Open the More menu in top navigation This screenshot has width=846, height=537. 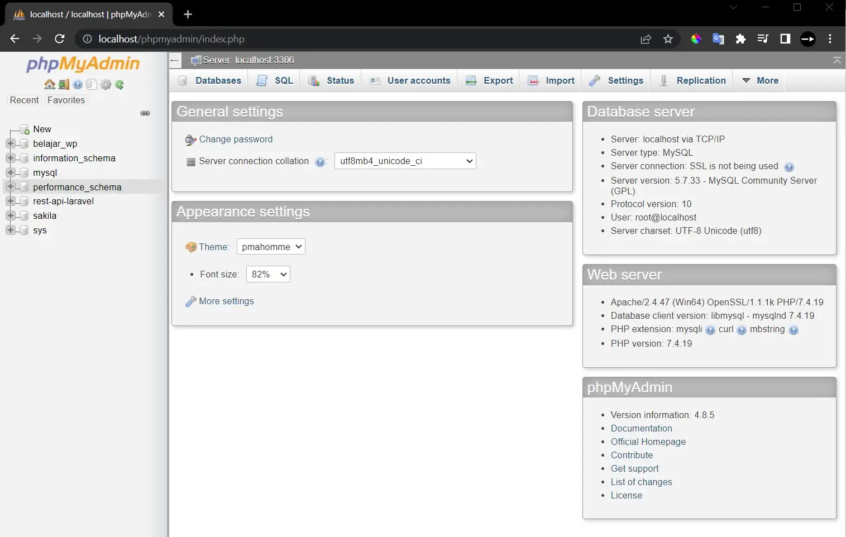coord(760,80)
